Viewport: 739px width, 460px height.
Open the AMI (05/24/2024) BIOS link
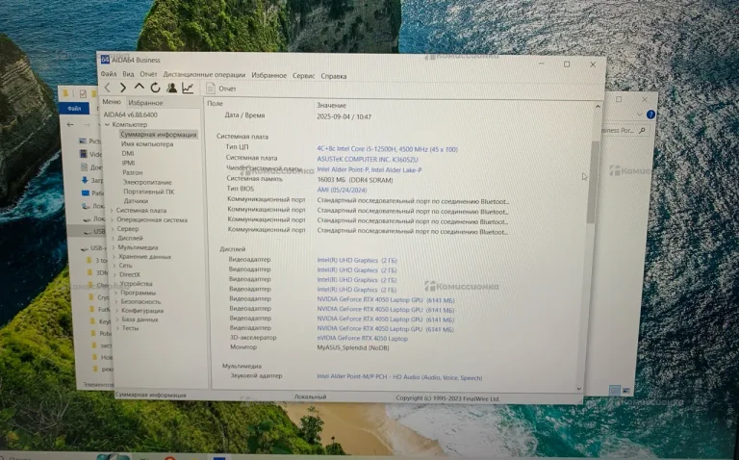click(342, 190)
